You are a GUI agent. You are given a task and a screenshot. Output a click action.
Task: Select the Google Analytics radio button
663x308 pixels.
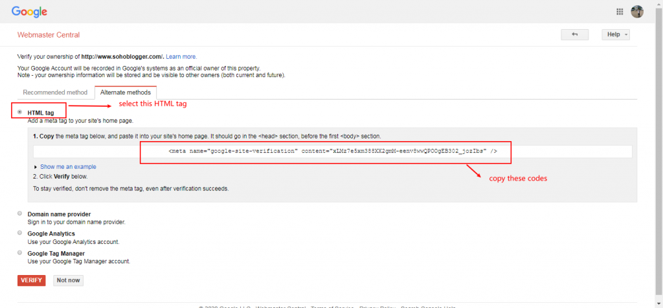coord(20,234)
